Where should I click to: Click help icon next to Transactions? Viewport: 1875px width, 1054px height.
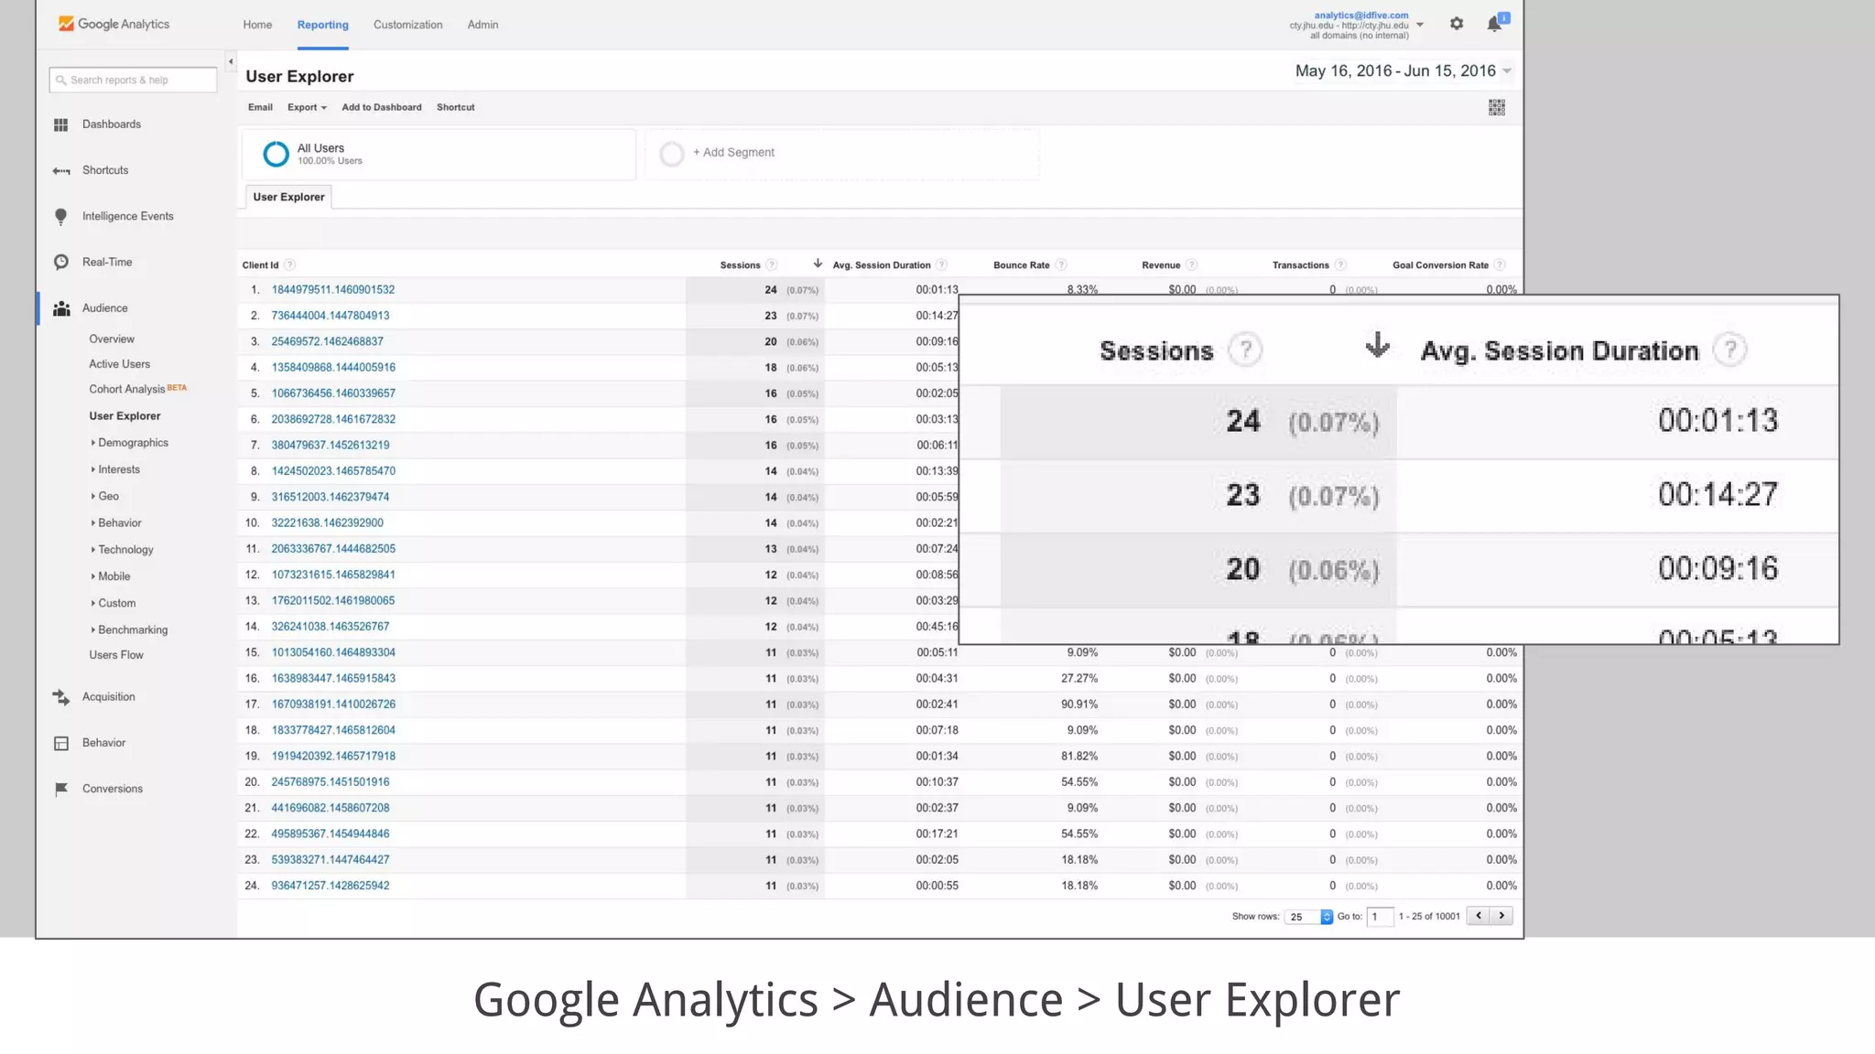click(x=1339, y=265)
